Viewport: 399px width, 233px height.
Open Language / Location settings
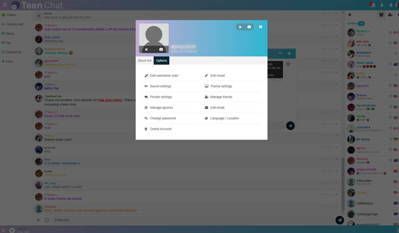(x=224, y=118)
